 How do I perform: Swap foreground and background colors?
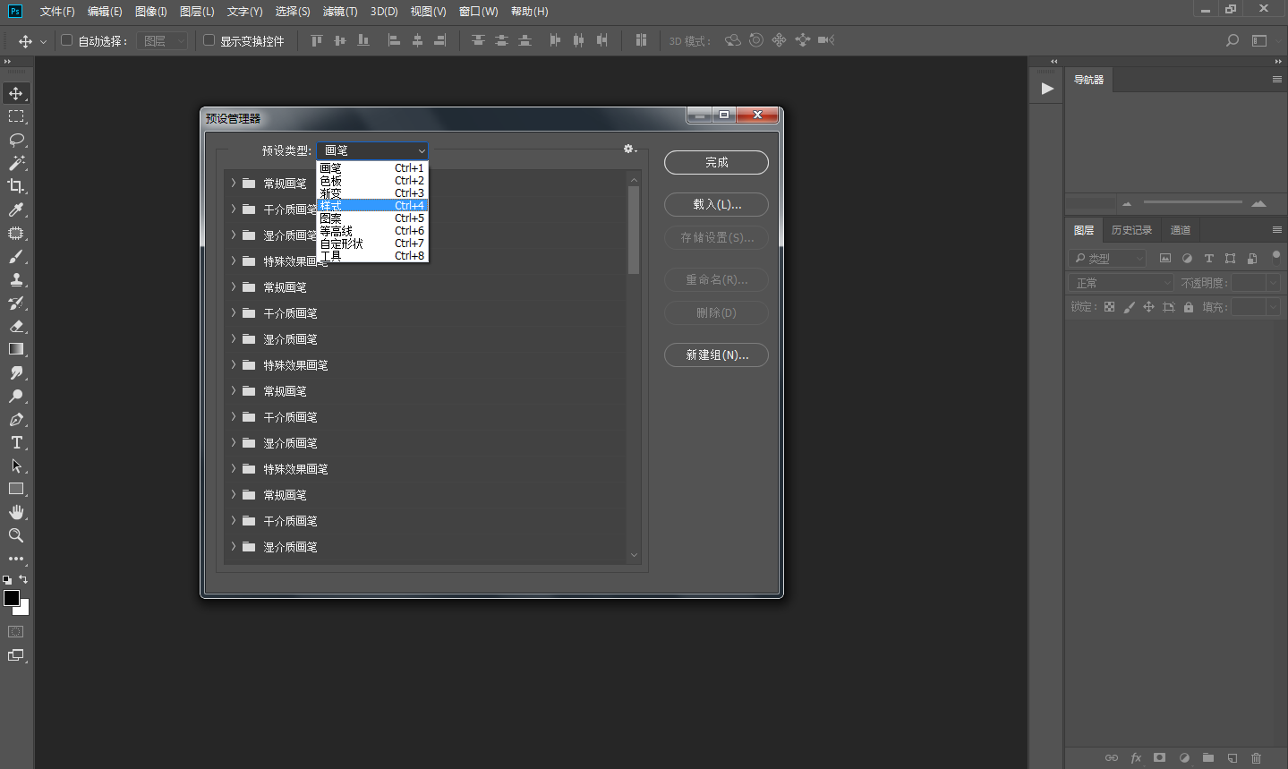coord(23,579)
